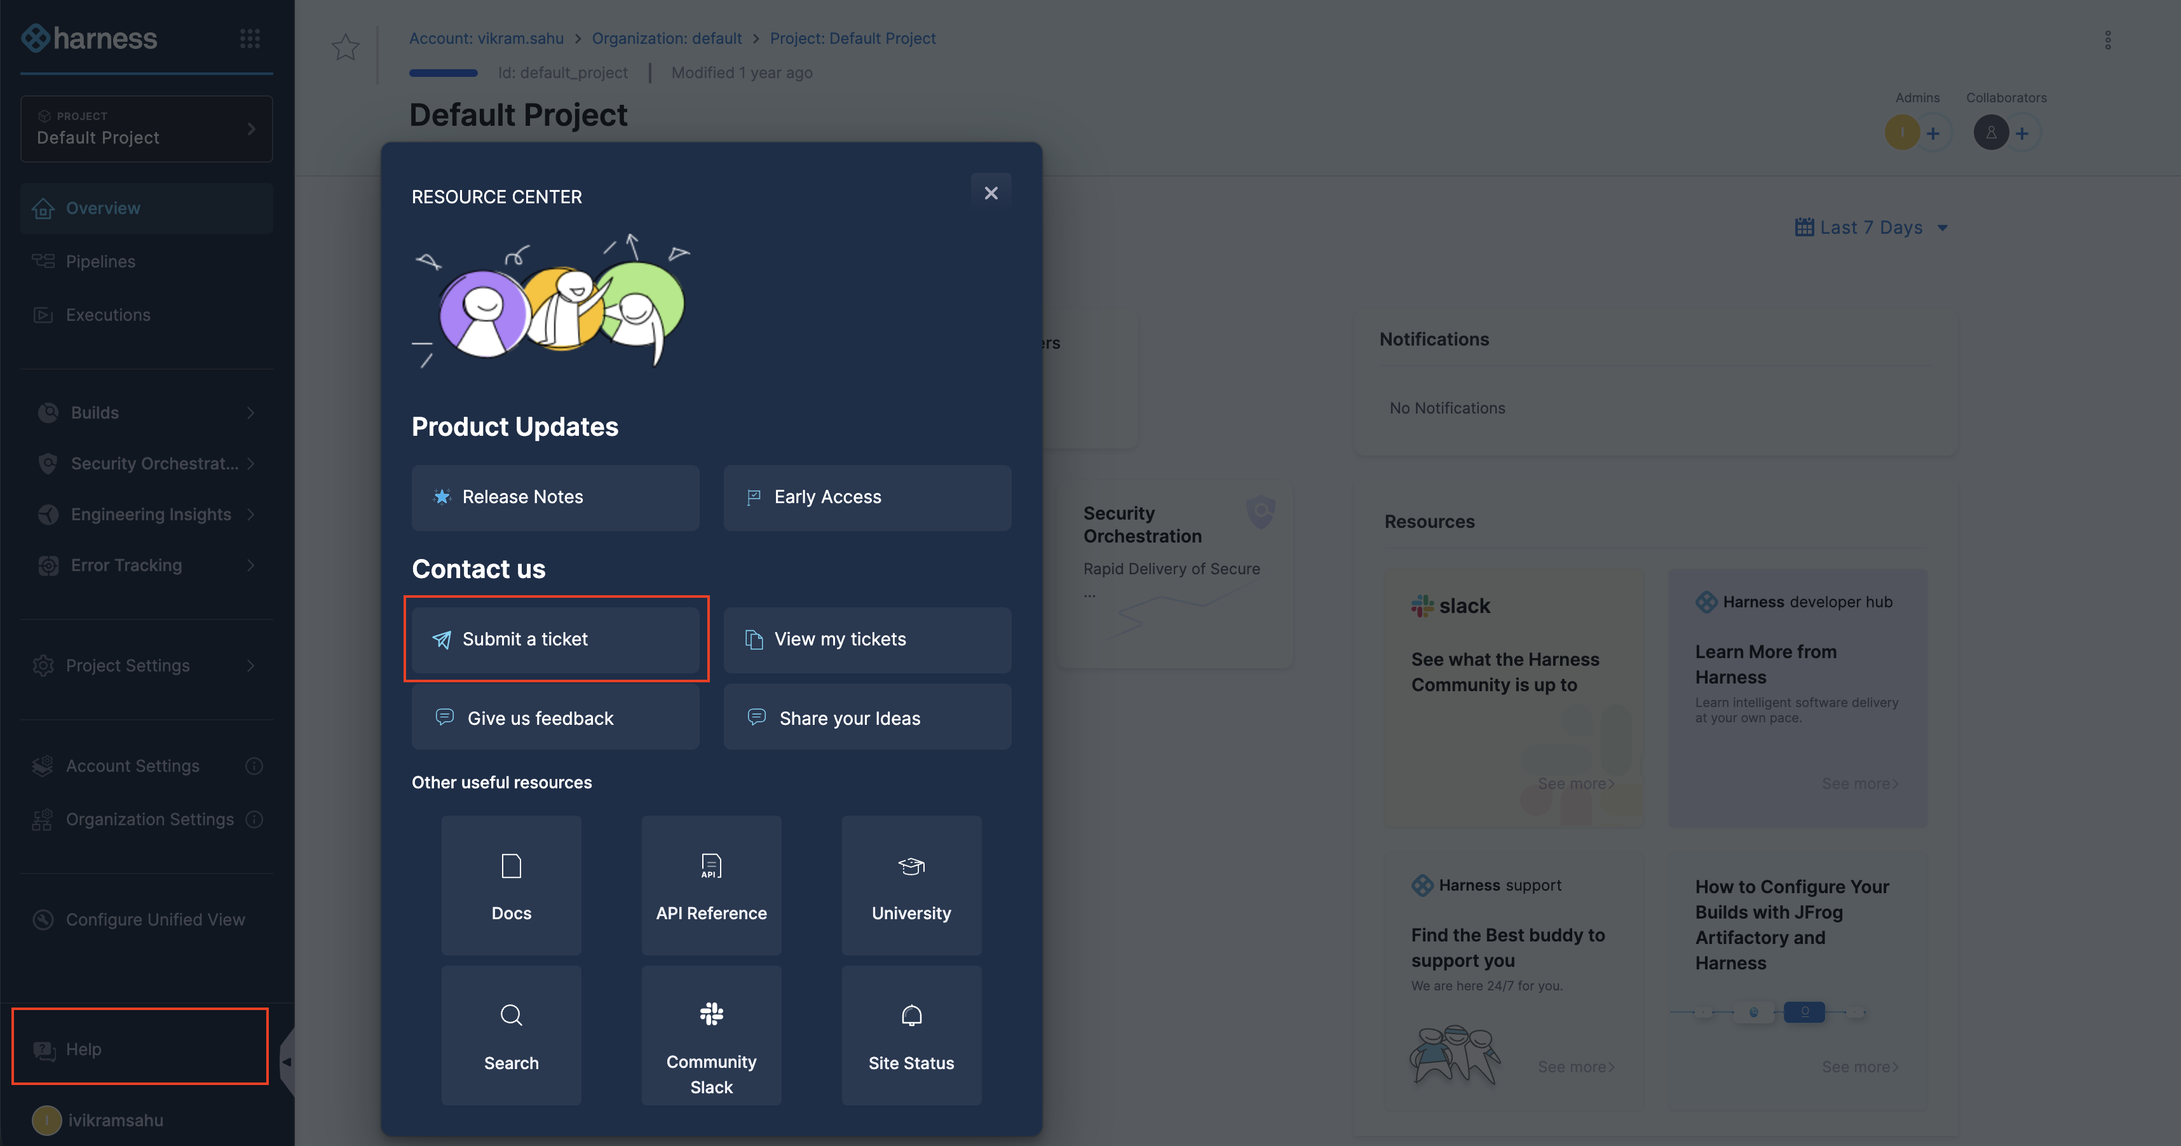
Task: Open Community Slack tile
Action: [710, 1034]
